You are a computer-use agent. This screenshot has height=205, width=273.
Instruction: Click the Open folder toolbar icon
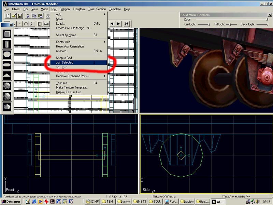coord(14,16)
